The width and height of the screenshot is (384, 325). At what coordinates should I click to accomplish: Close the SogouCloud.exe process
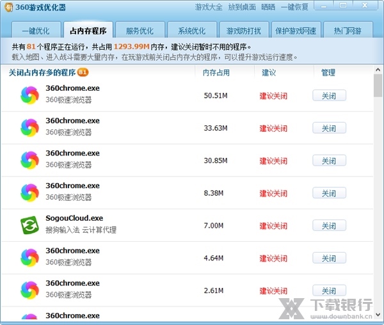tap(329, 225)
